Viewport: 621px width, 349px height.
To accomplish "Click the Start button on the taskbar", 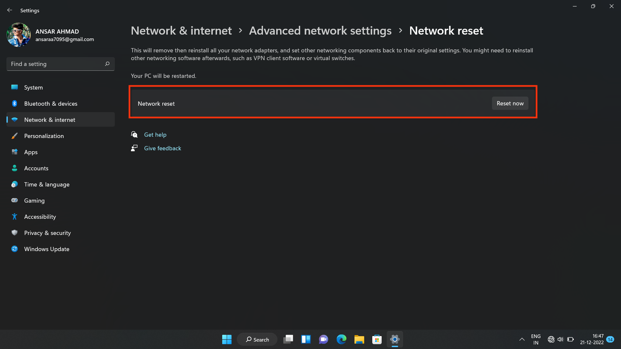I will click(x=227, y=339).
